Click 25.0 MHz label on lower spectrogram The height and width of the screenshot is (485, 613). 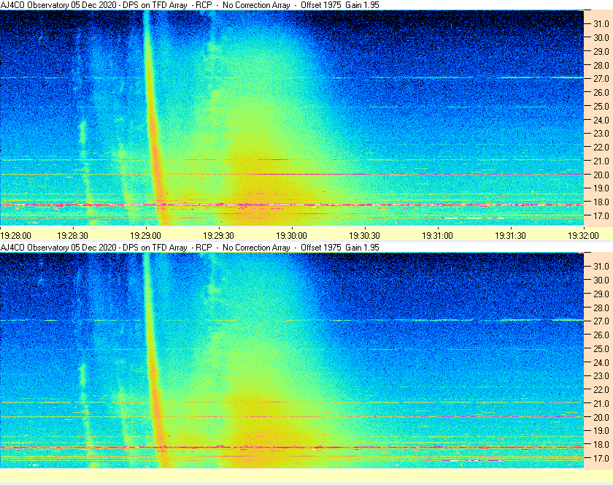tap(601, 349)
